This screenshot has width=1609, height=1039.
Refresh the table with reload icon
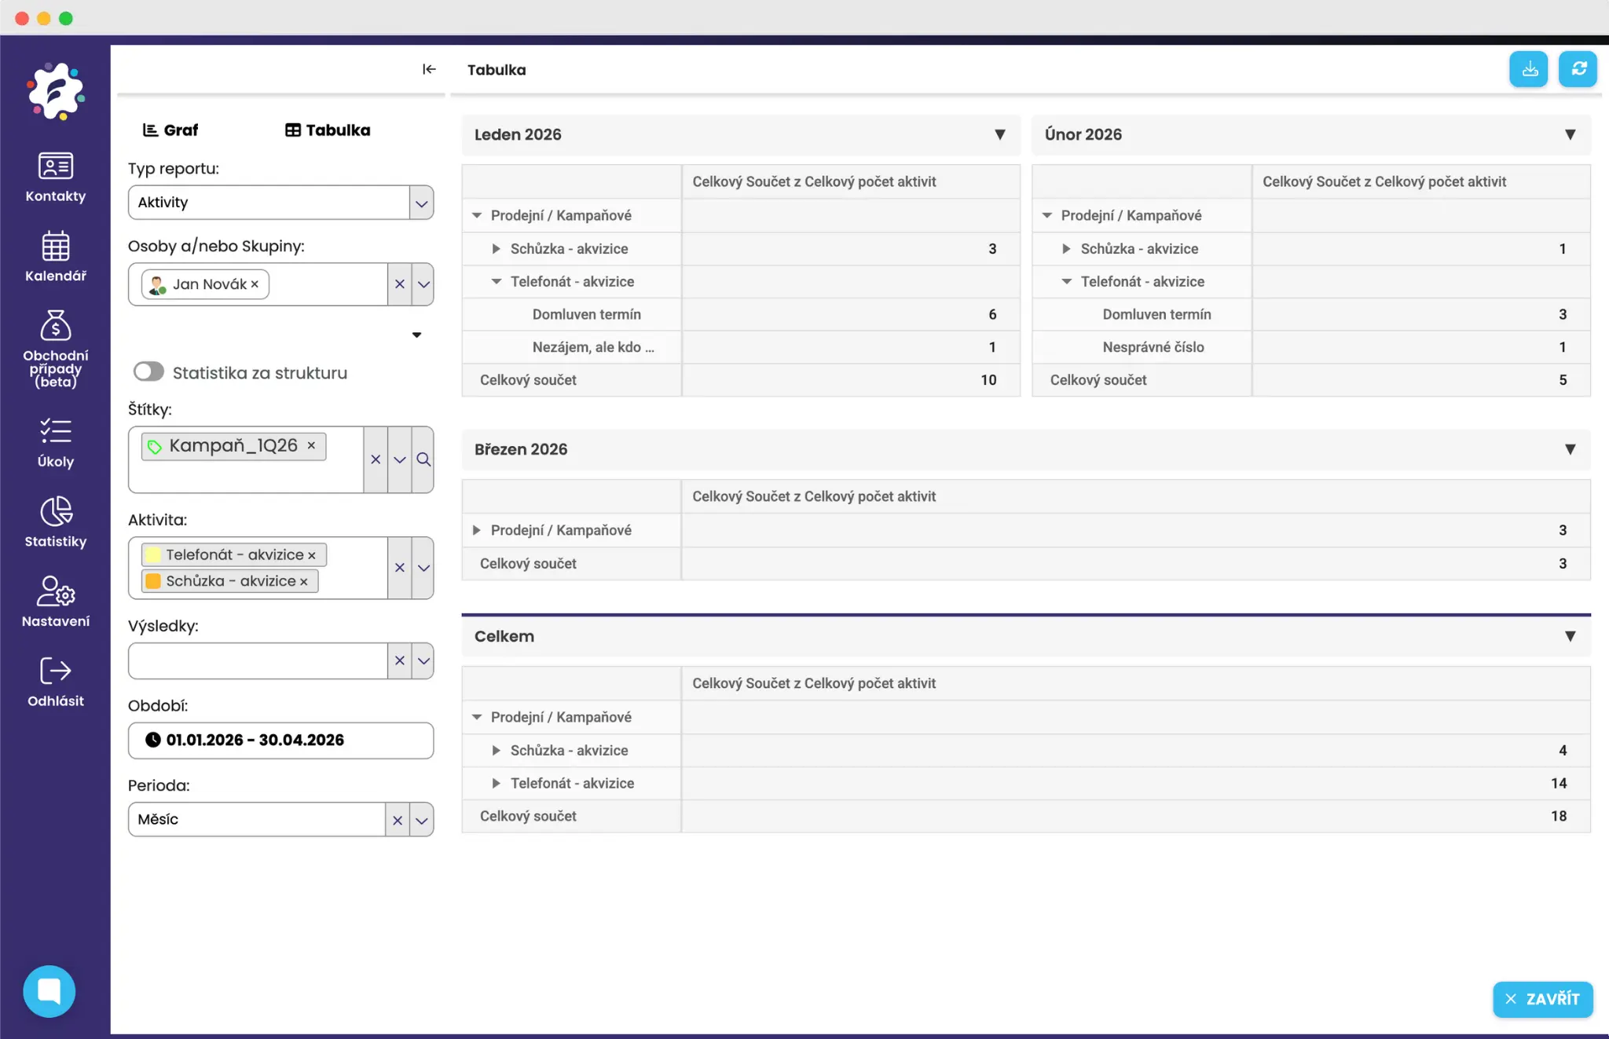pyautogui.click(x=1578, y=69)
